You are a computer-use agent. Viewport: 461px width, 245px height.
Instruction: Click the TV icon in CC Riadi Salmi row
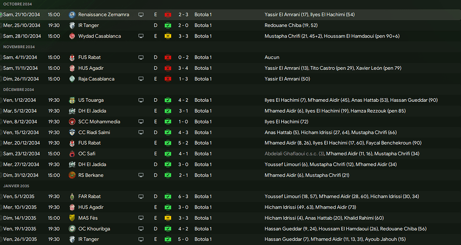coord(141,132)
